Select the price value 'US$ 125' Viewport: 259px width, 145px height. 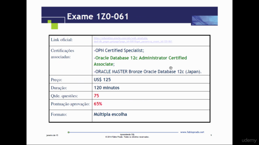point(102,80)
